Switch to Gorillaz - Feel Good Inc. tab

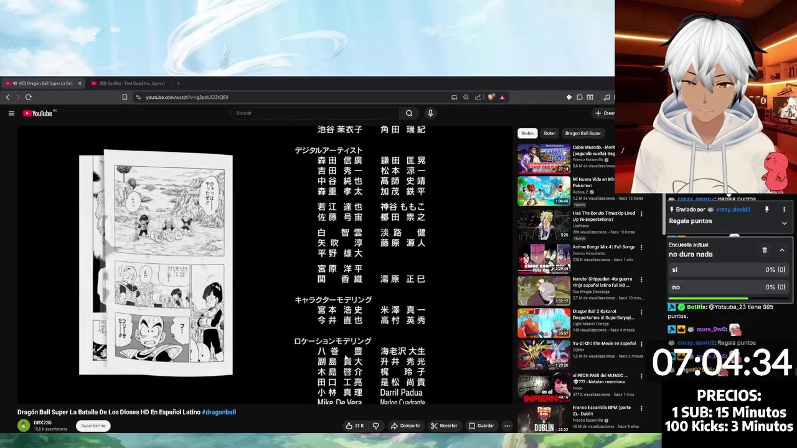130,83
